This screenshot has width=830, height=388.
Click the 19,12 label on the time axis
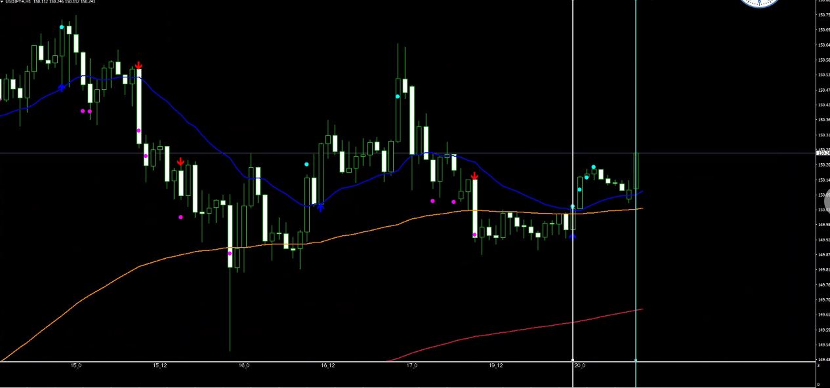tap(496, 366)
